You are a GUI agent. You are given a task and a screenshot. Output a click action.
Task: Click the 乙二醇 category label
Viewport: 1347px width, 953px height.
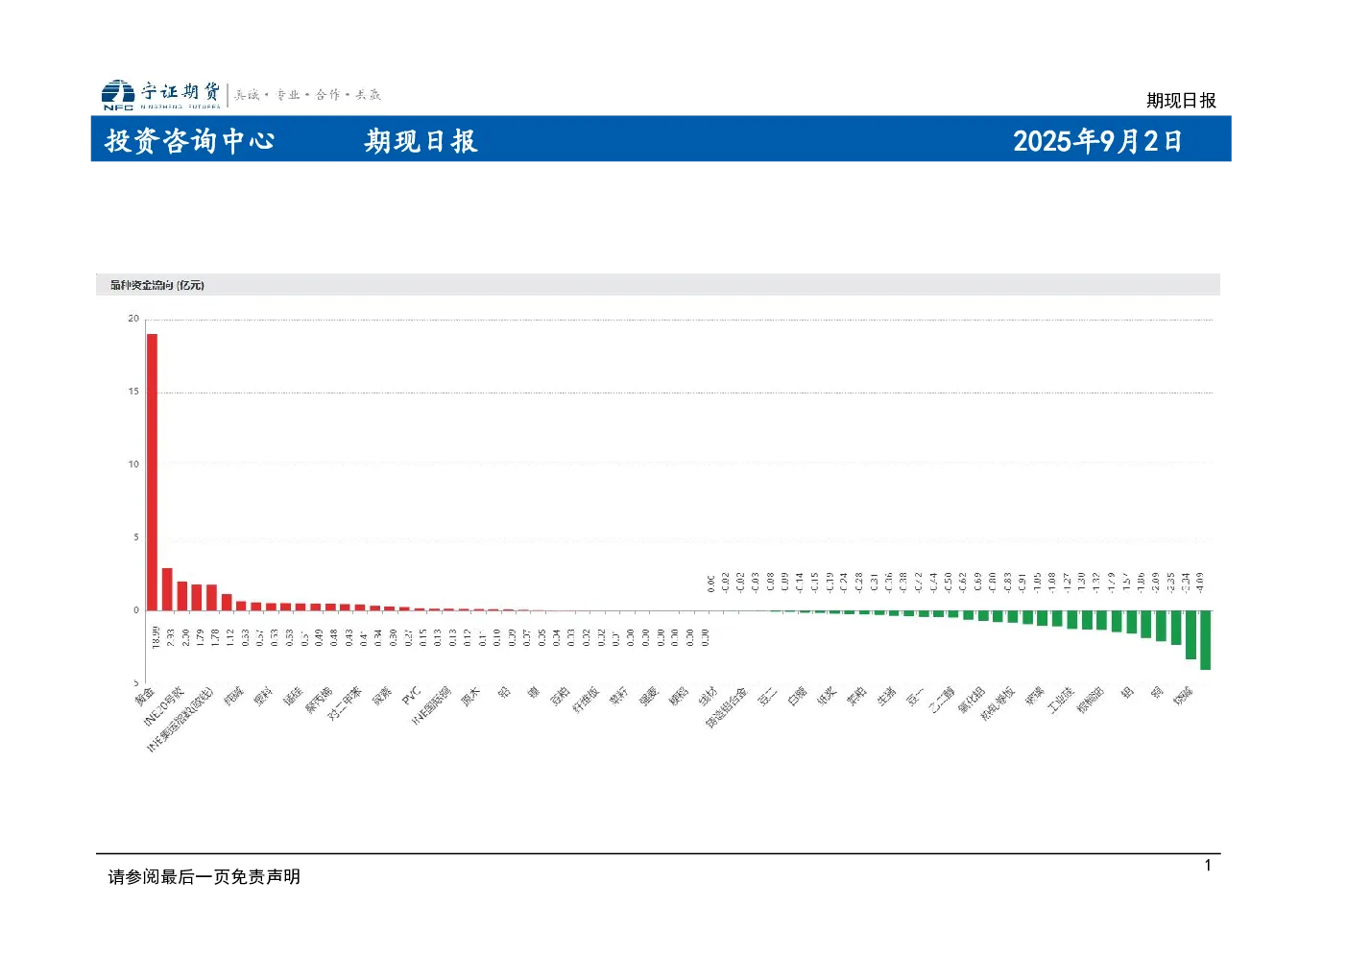[942, 700]
